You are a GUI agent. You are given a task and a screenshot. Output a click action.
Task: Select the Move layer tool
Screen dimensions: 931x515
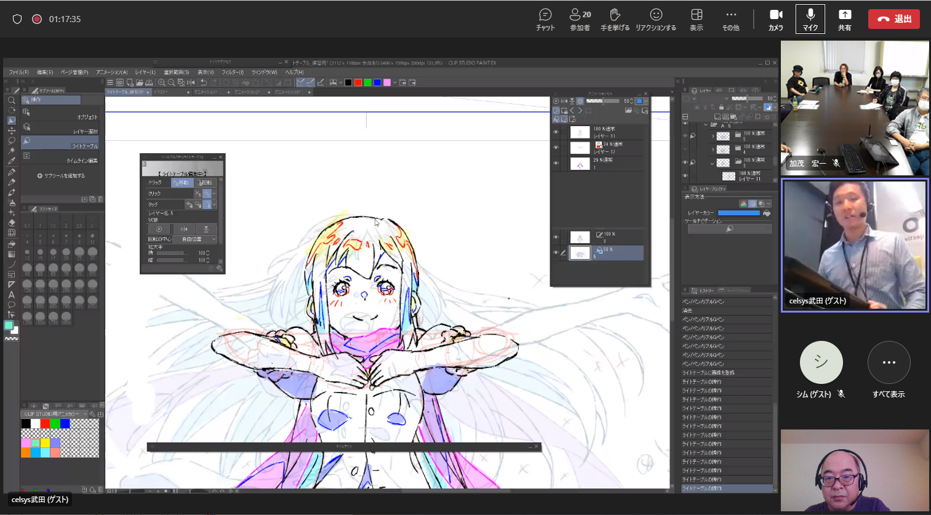click(11, 130)
